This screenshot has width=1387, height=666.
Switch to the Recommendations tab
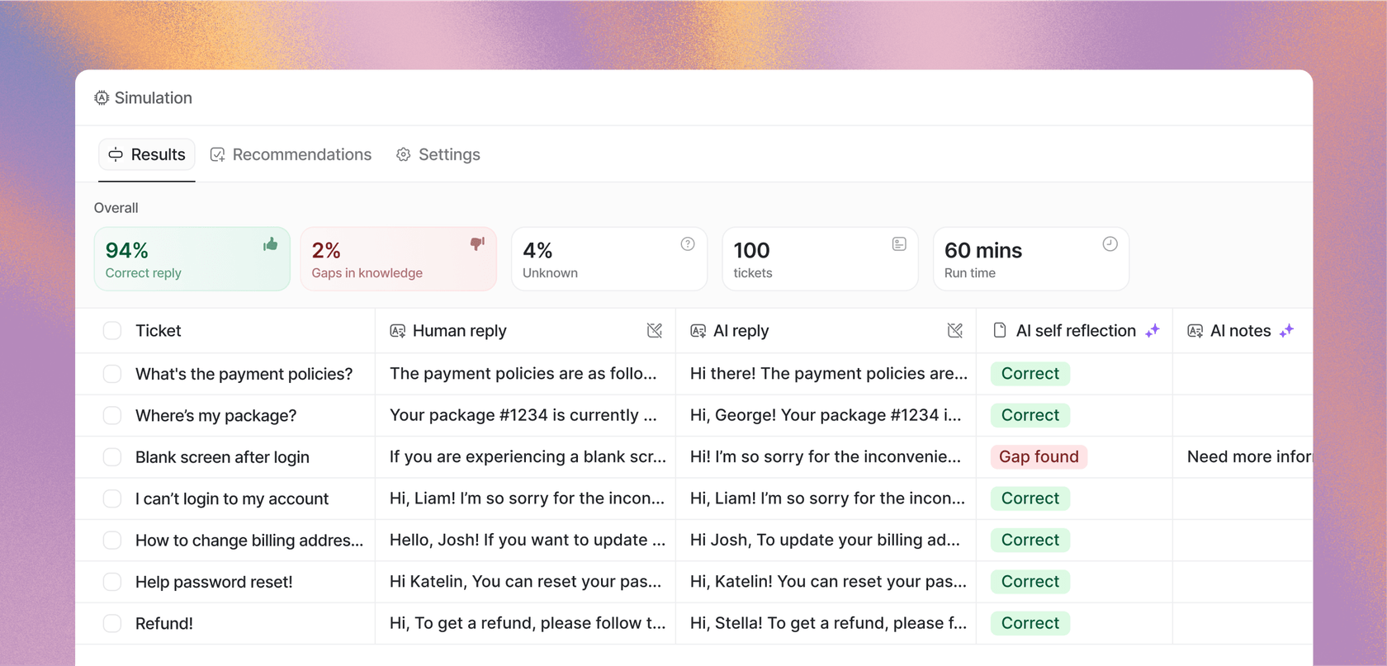(x=291, y=155)
